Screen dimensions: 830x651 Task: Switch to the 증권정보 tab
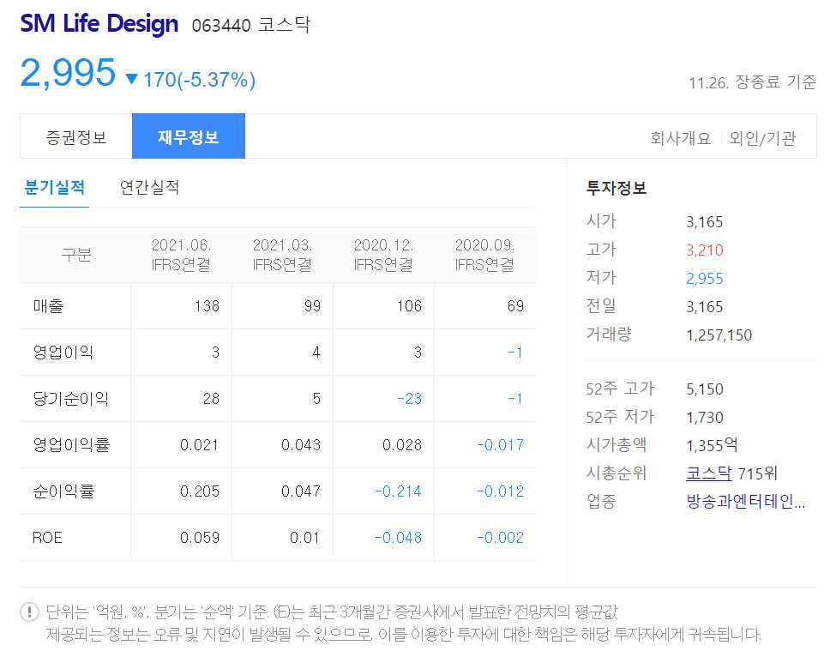(x=75, y=136)
